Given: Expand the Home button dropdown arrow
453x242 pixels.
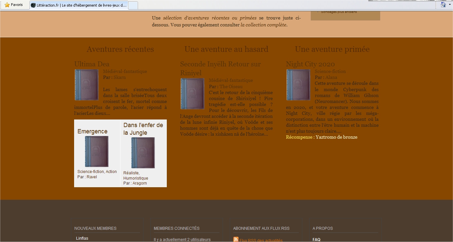Looking at the screenshot, I should coord(450,5).
